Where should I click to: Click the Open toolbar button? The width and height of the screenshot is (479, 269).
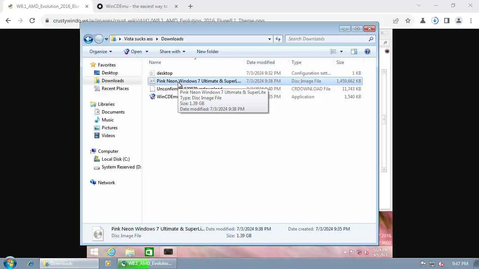pyautogui.click(x=133, y=52)
